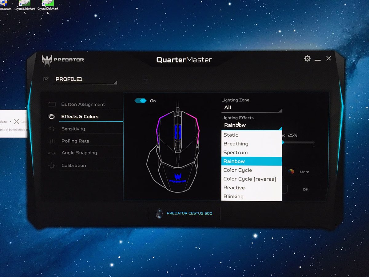This screenshot has height=277, width=369.
Task: Add a new profile with the plus button
Action: click(146, 80)
